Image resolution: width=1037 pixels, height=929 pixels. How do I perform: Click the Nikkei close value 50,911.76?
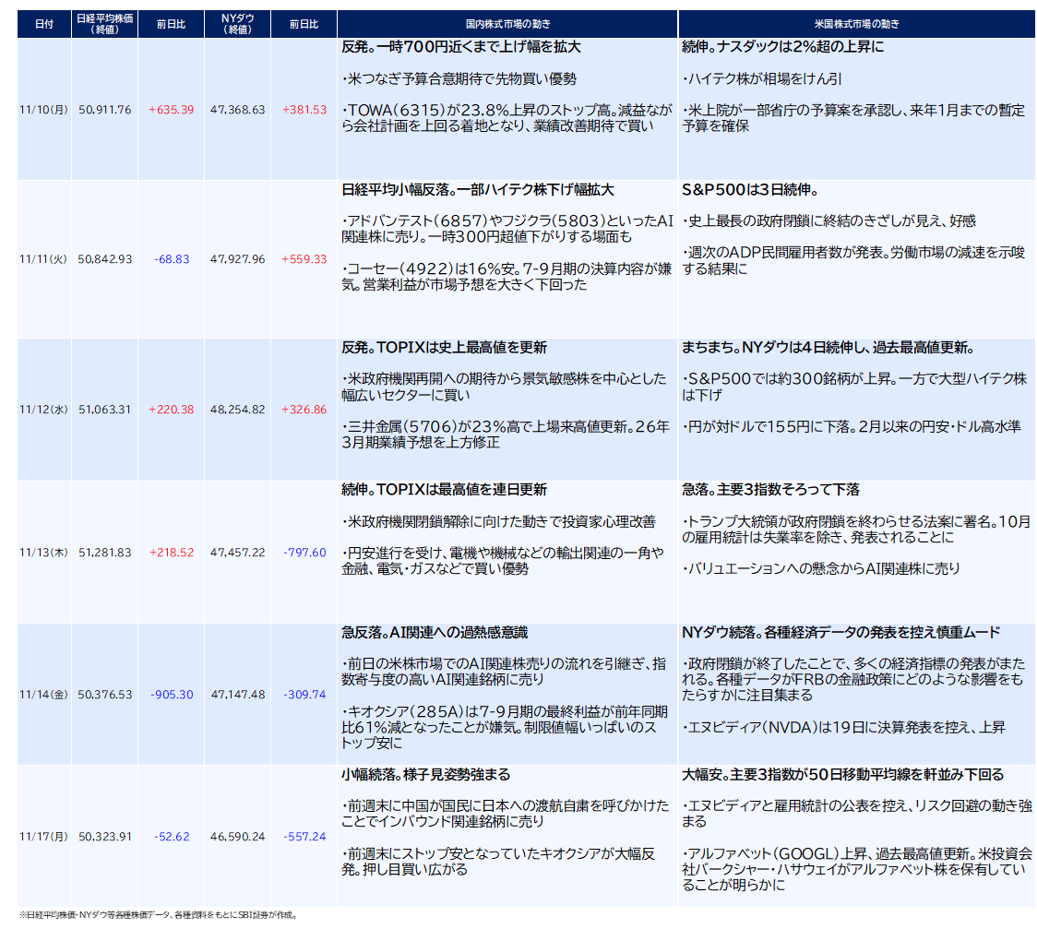point(104,110)
